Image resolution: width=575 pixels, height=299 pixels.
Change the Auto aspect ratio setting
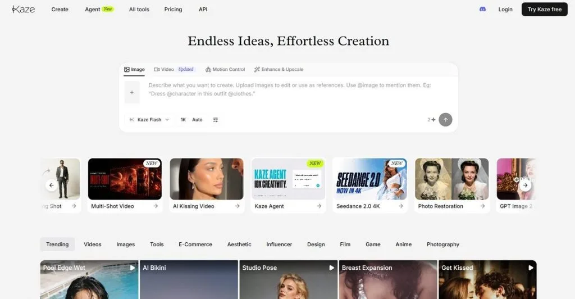coord(197,120)
